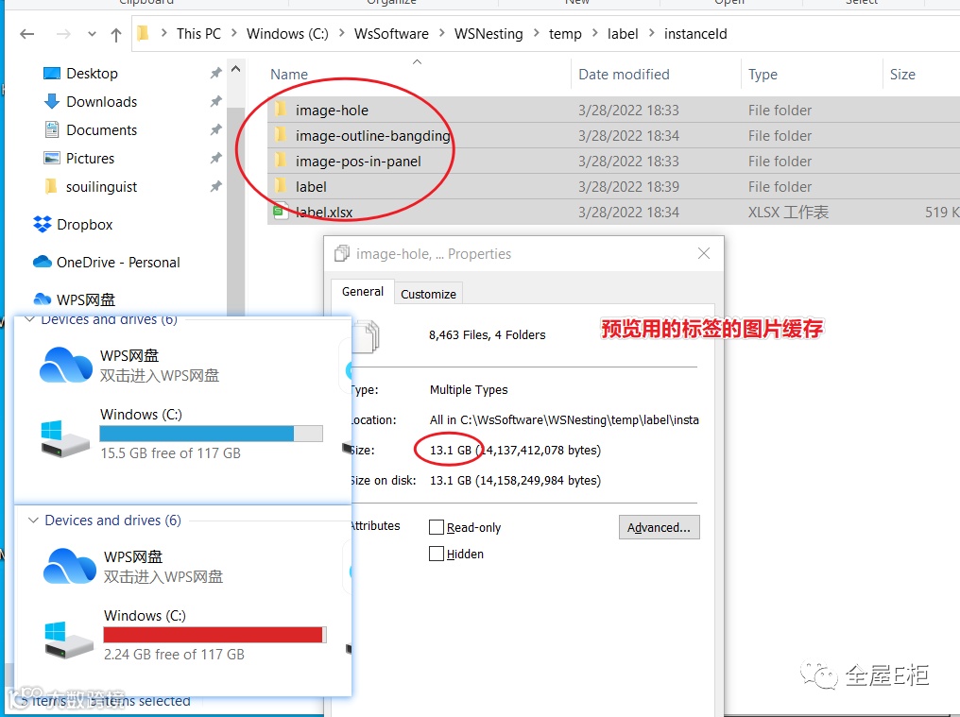Select WSNesting in the address path
960x717 pixels.
489,34
